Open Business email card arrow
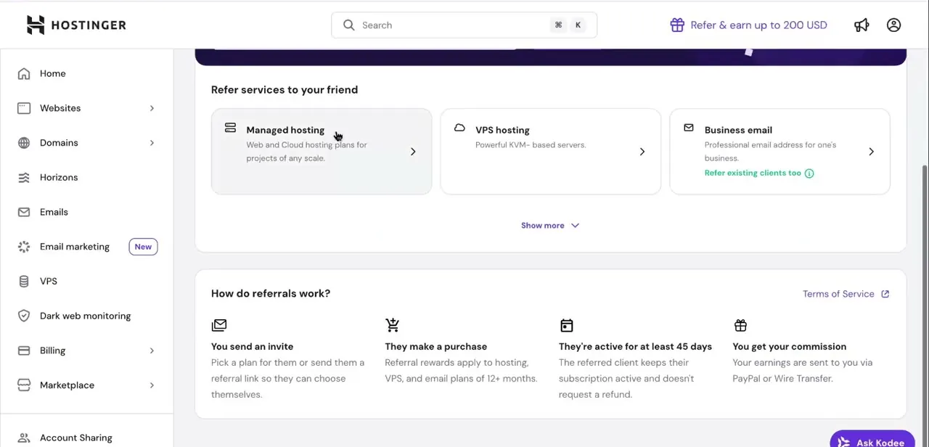 [x=872, y=152]
